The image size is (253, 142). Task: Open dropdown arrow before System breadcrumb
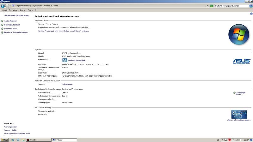[x=51, y=6]
